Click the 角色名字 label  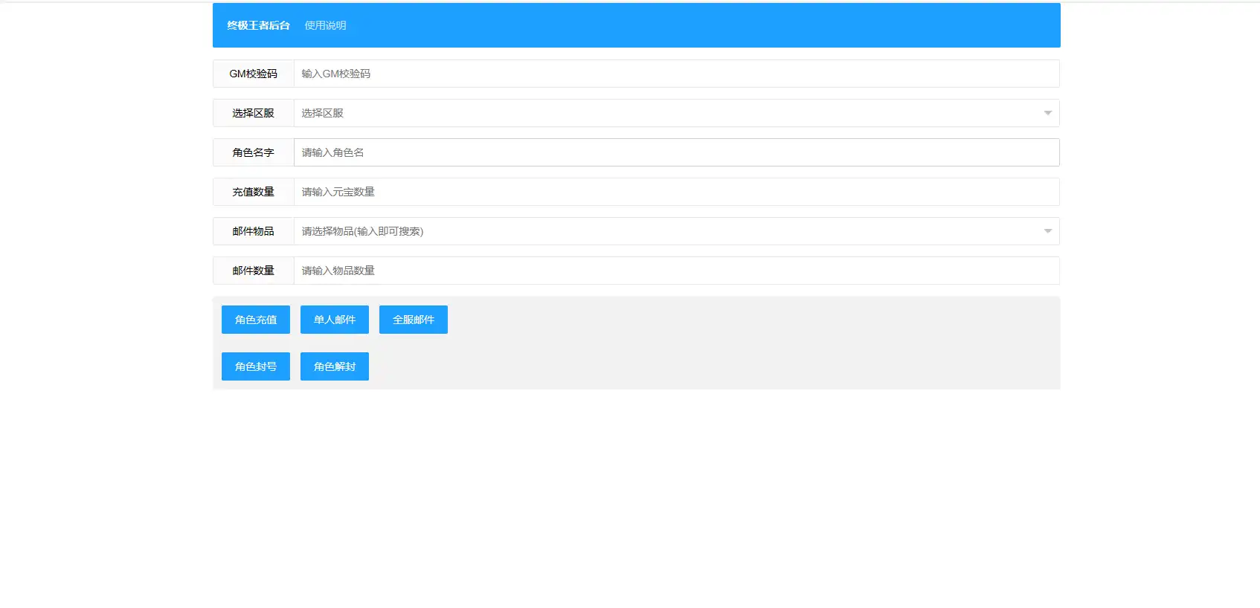tap(254, 152)
